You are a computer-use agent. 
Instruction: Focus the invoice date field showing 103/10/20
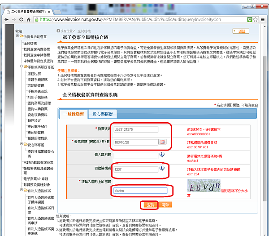[136, 142]
